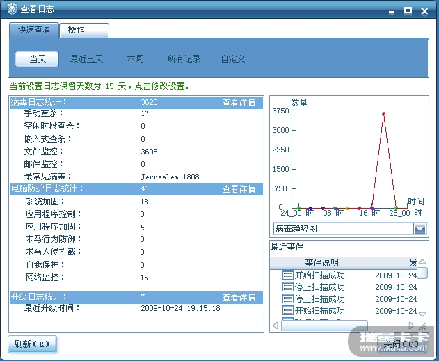Click the virus name Jerusalem.1808

coord(170,177)
